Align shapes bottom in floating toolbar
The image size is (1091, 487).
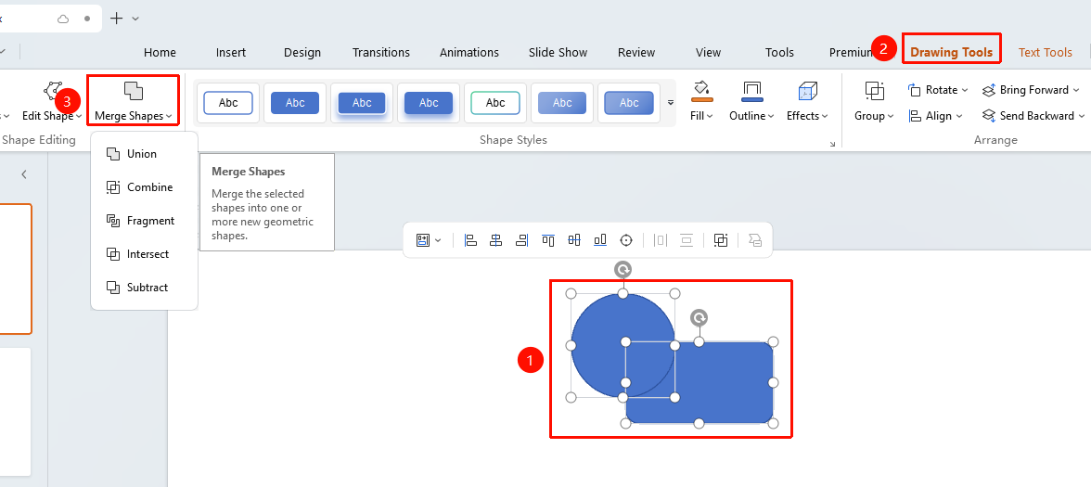[599, 240]
